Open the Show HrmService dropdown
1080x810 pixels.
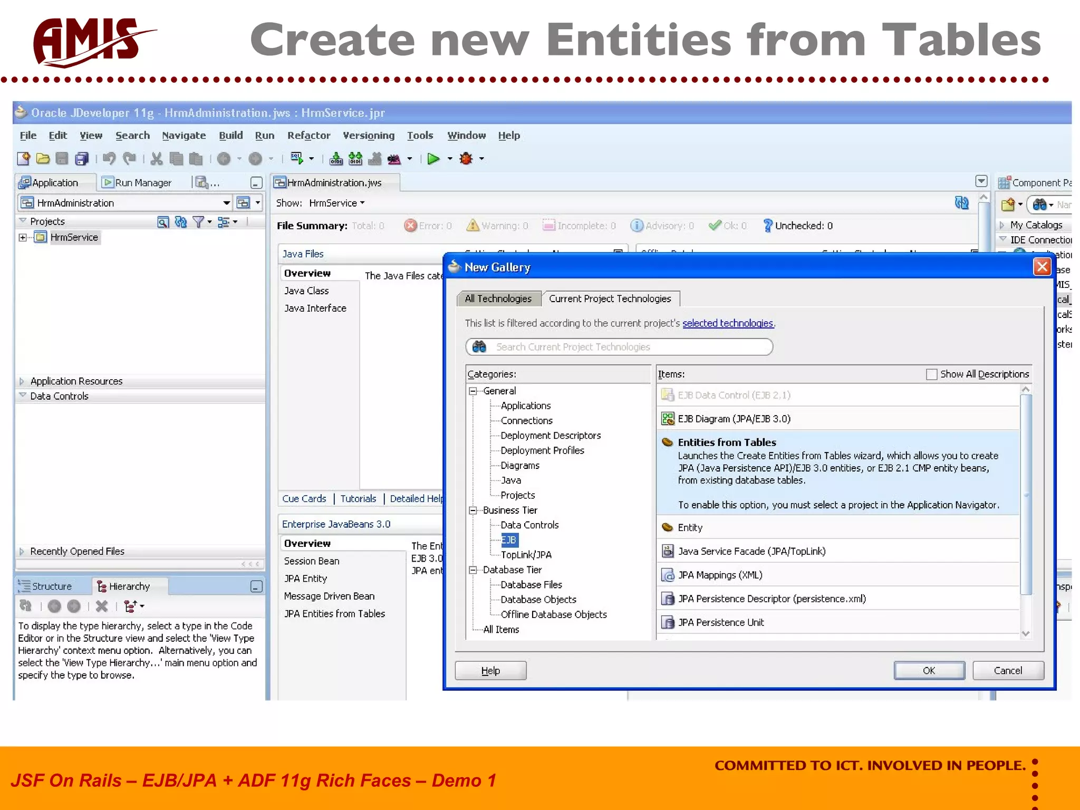click(x=336, y=203)
